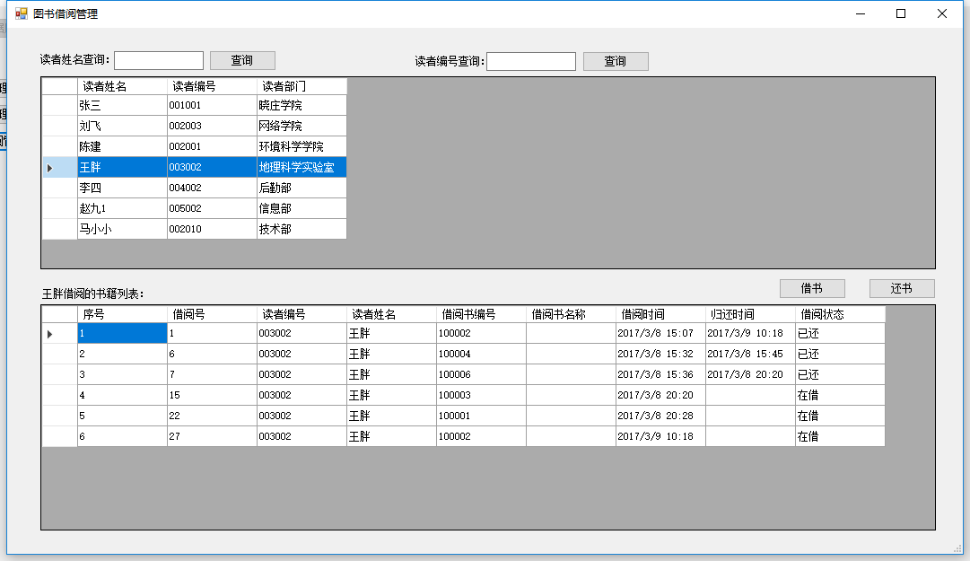Click borrow time 2017/3/8 15:32 cell

tap(660, 354)
